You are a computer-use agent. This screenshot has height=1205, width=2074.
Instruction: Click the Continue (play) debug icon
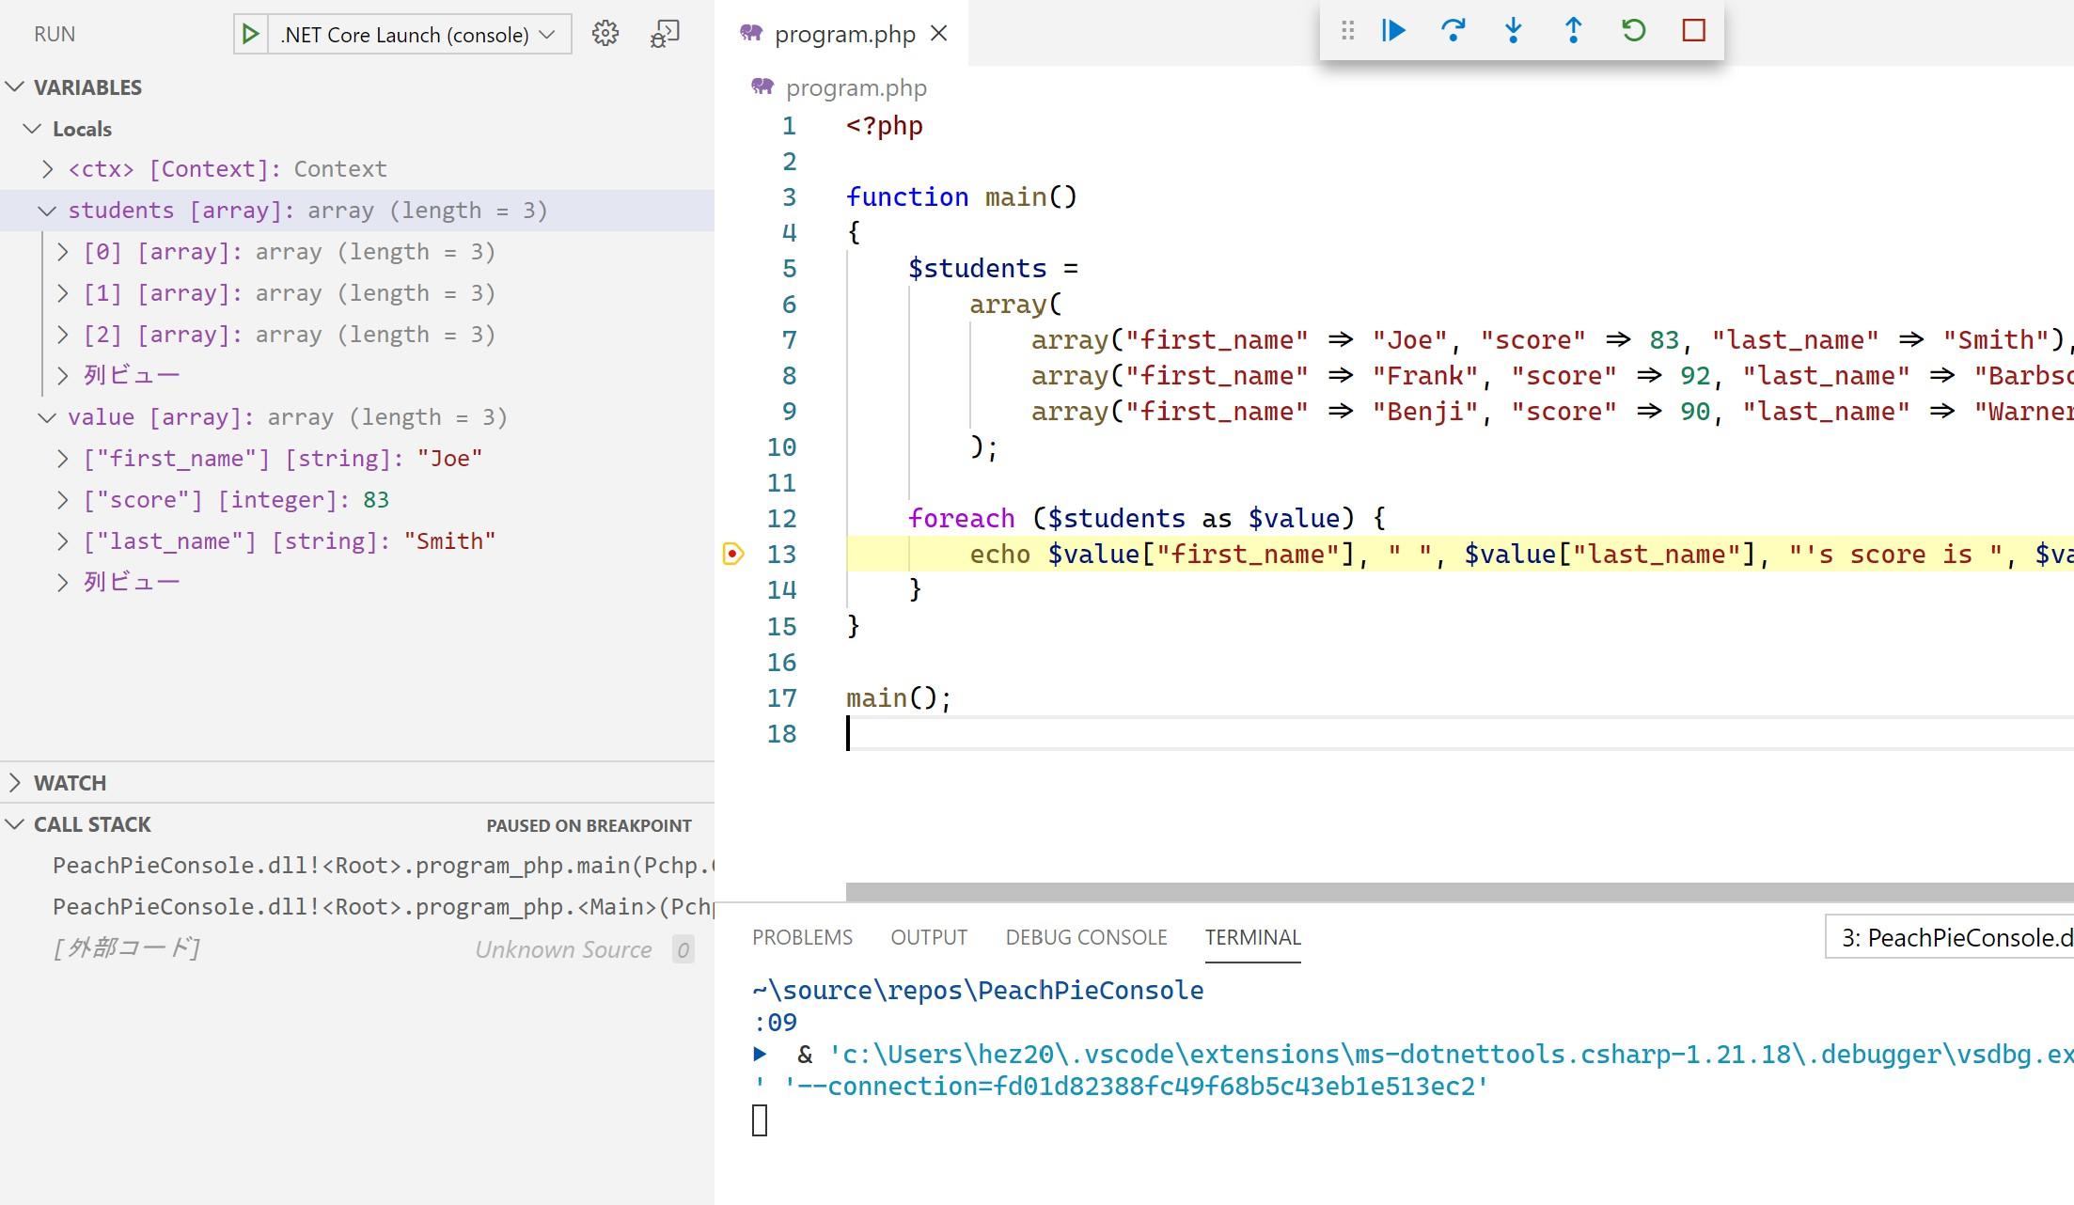point(1391,30)
